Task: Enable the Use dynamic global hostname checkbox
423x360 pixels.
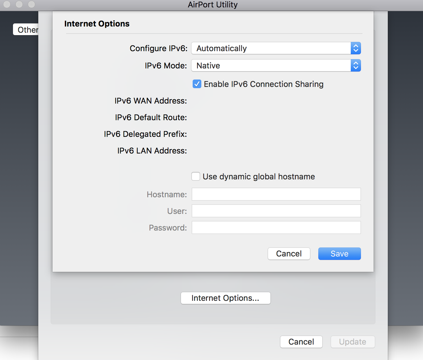Action: point(196,176)
